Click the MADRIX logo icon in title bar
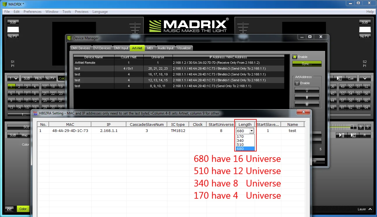This screenshot has height=217, width=377. coord(4,4)
